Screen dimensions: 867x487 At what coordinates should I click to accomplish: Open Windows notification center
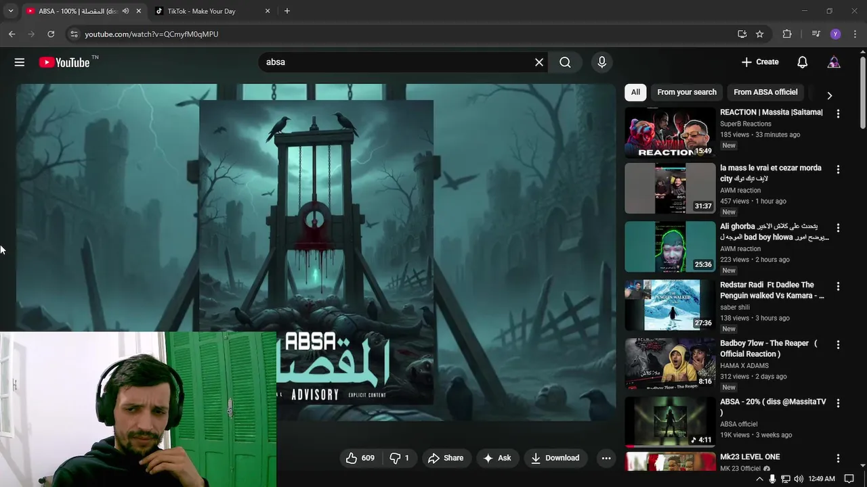(x=849, y=479)
